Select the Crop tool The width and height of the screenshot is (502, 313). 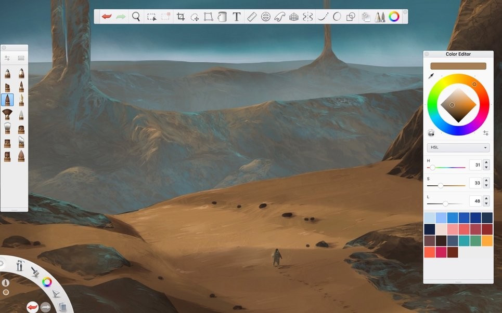(181, 16)
